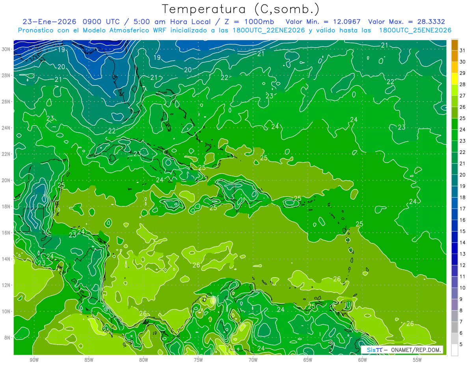This screenshot has height=365, width=473.
Task: Click the title "Temperatura (C,somb.)"
Action: pos(241,9)
